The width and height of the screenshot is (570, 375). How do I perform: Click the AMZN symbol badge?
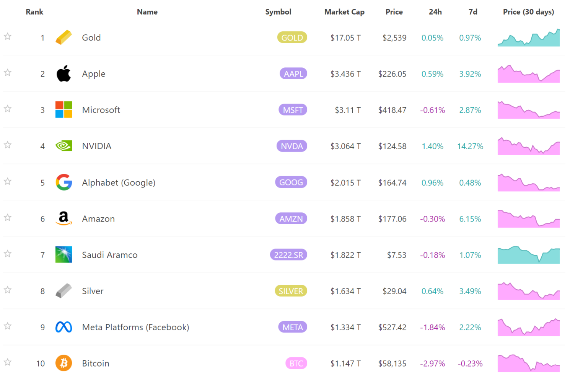291,218
